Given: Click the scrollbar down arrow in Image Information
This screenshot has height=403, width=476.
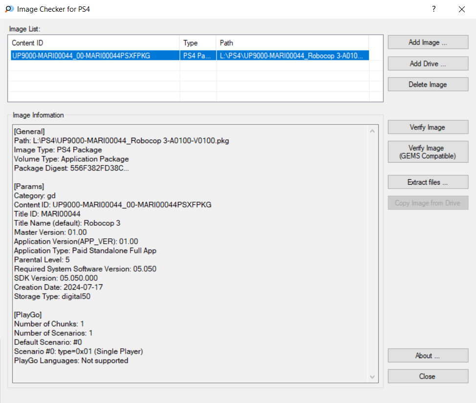Looking at the screenshot, I should click(373, 377).
